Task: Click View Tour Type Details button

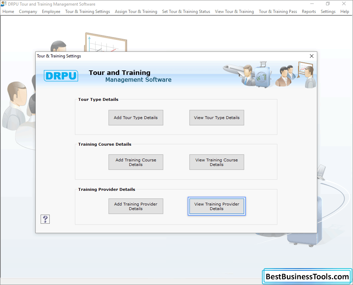Action: click(216, 118)
